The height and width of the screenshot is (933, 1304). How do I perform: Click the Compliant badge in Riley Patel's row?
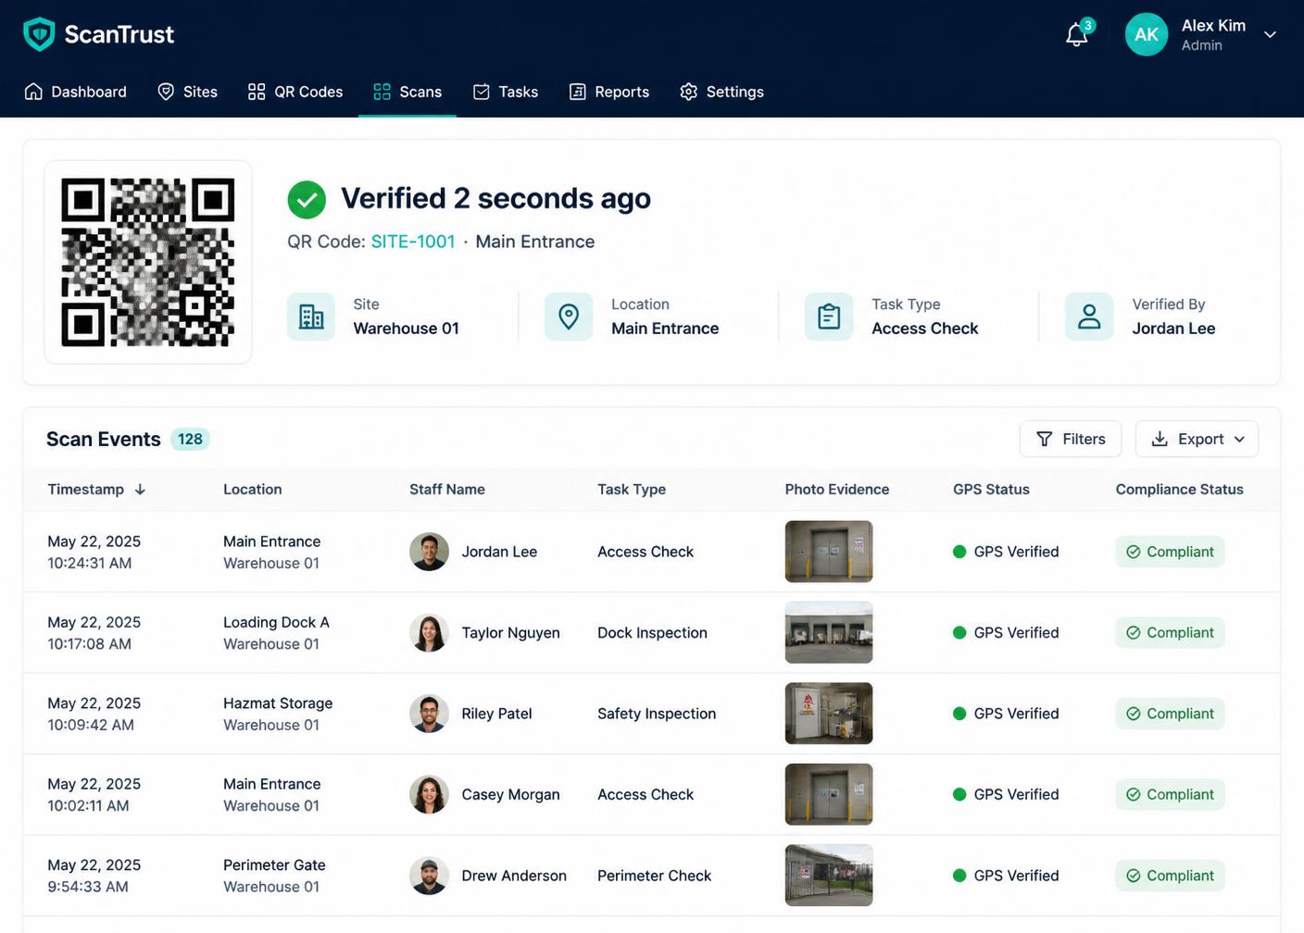tap(1170, 714)
